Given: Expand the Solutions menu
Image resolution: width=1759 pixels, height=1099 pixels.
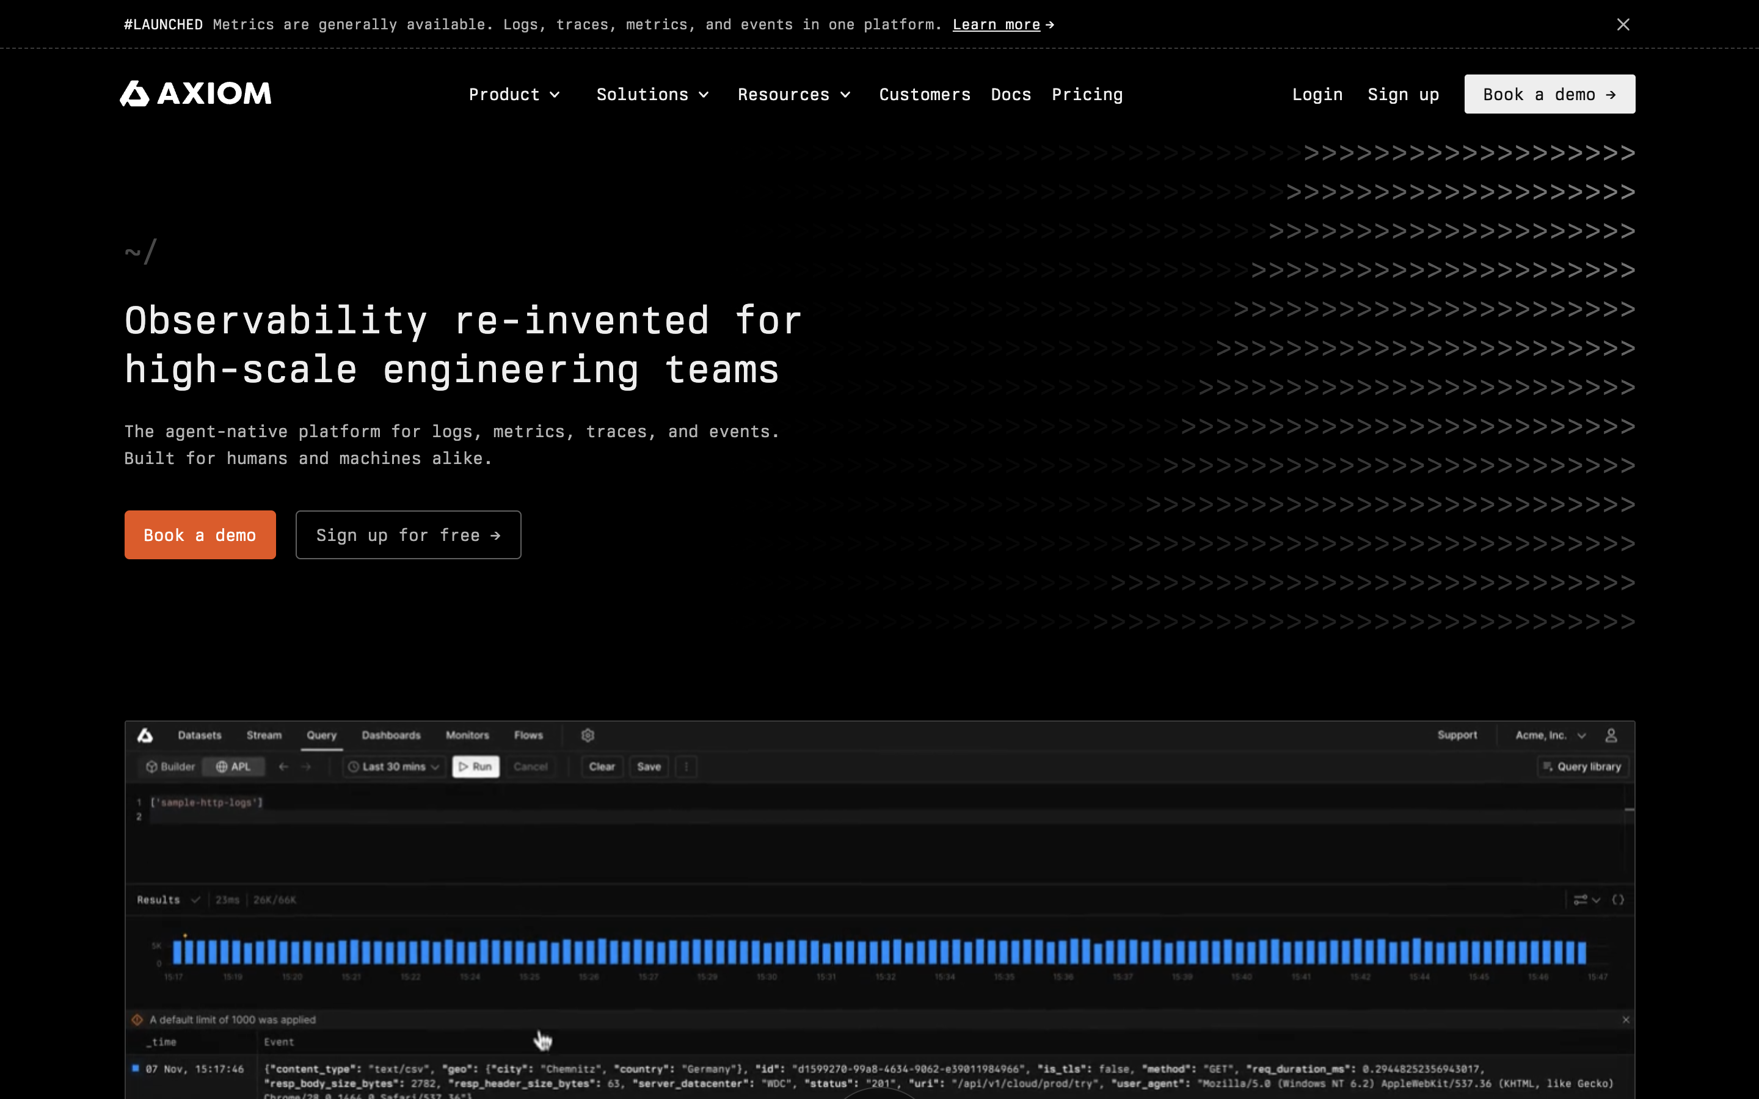Looking at the screenshot, I should [x=652, y=95].
